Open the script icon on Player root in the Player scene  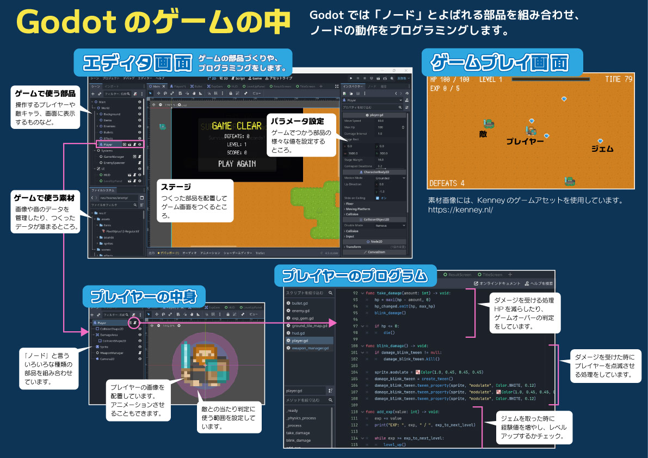[135, 323]
